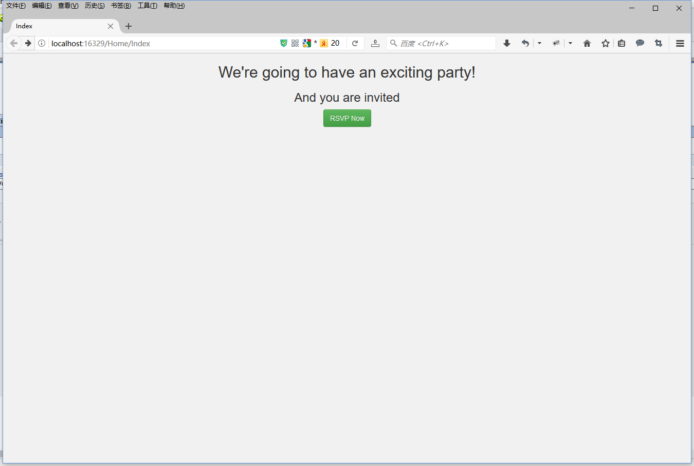Click the Google translate colored icon
694x466 pixels.
click(x=307, y=43)
